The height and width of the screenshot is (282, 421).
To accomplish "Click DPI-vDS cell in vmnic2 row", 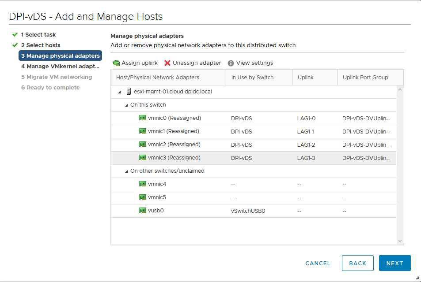I will tap(241, 145).
